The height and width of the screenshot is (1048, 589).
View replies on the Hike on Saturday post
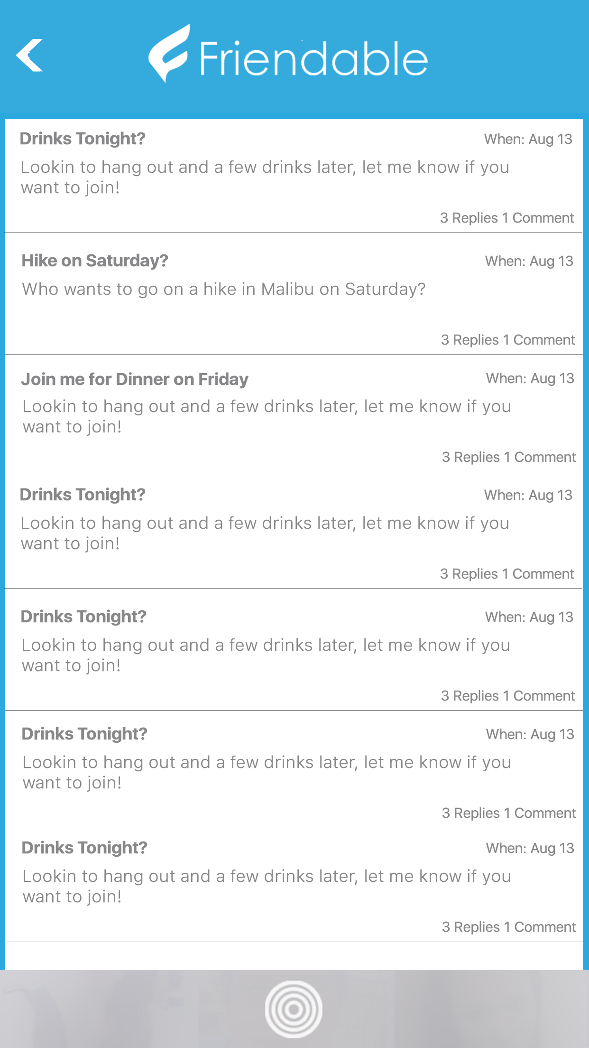[507, 340]
